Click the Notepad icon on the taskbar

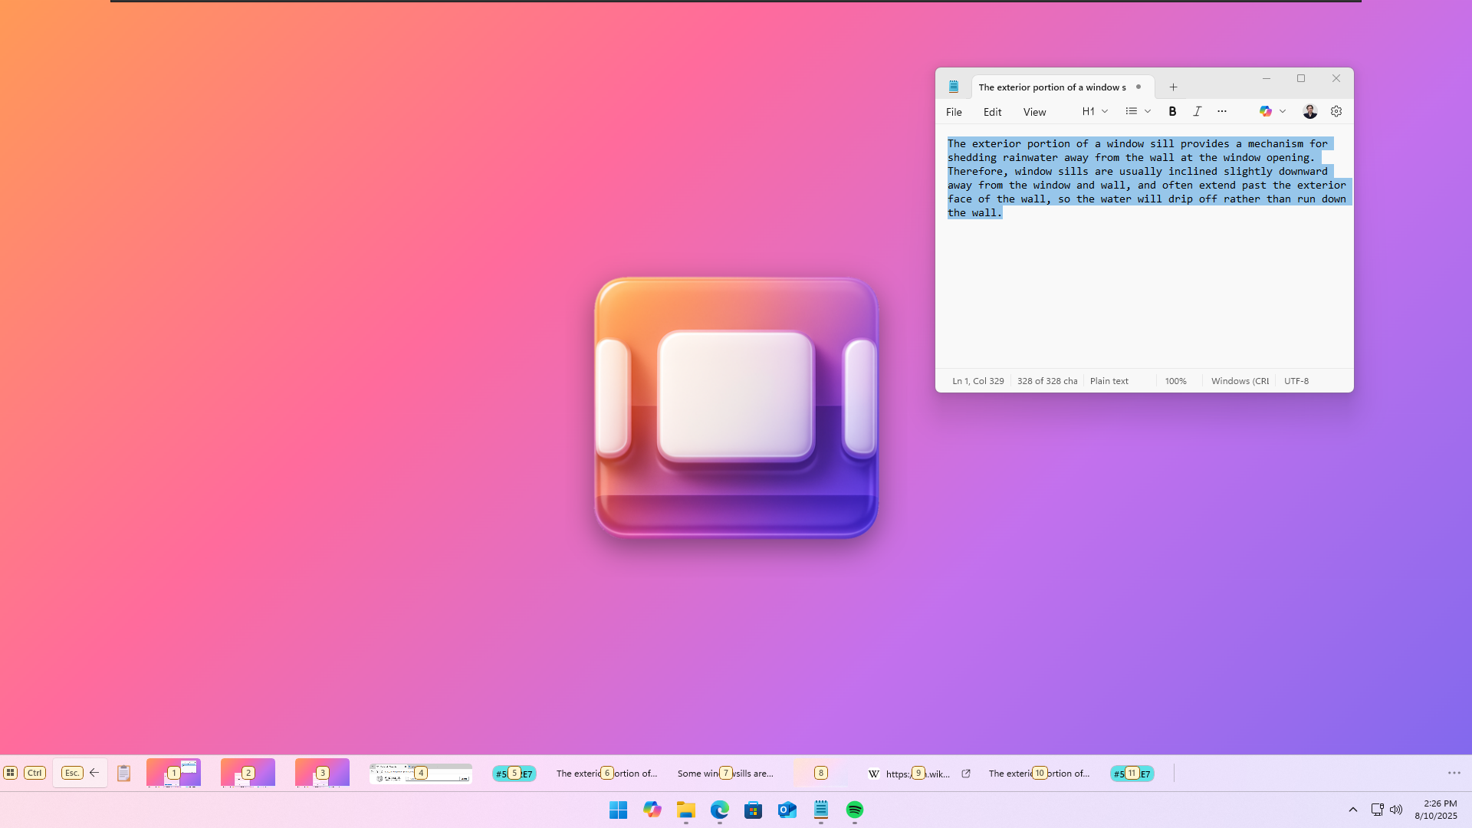click(x=821, y=810)
